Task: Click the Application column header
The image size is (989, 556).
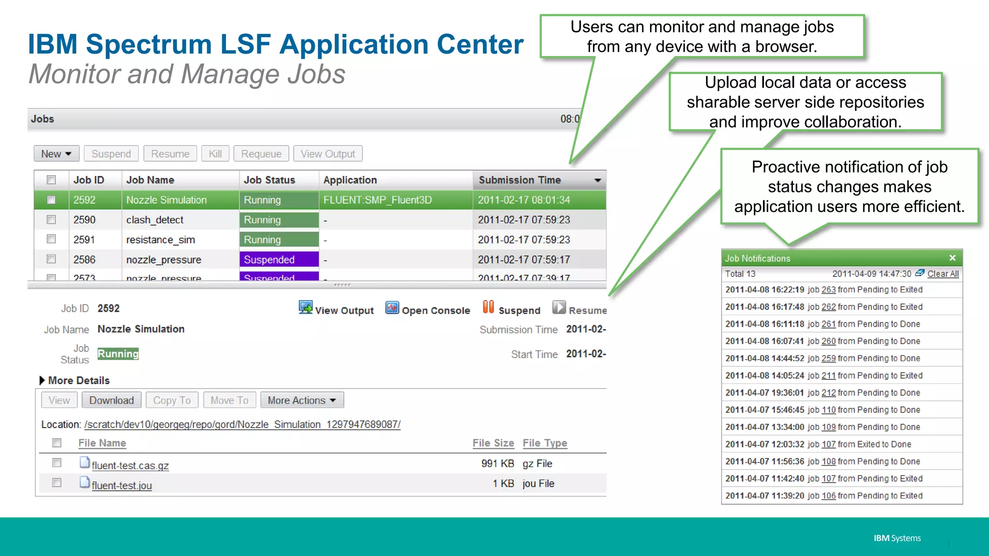Action: pos(396,180)
